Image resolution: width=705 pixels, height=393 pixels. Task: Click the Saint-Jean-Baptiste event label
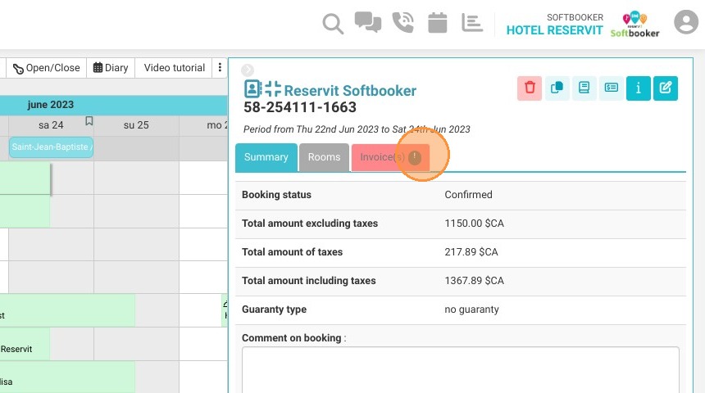click(51, 147)
